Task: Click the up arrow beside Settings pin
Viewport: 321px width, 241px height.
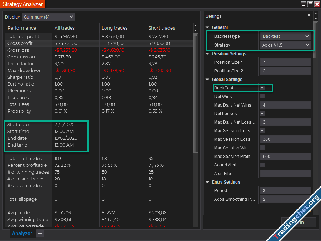Action: [x=315, y=14]
